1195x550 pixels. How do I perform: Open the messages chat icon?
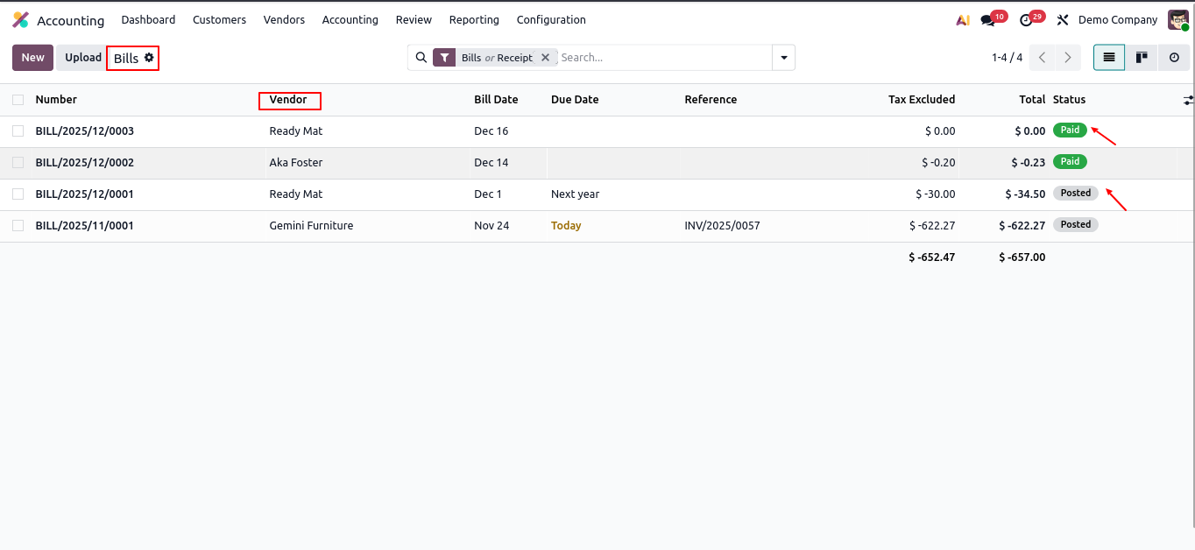(988, 20)
